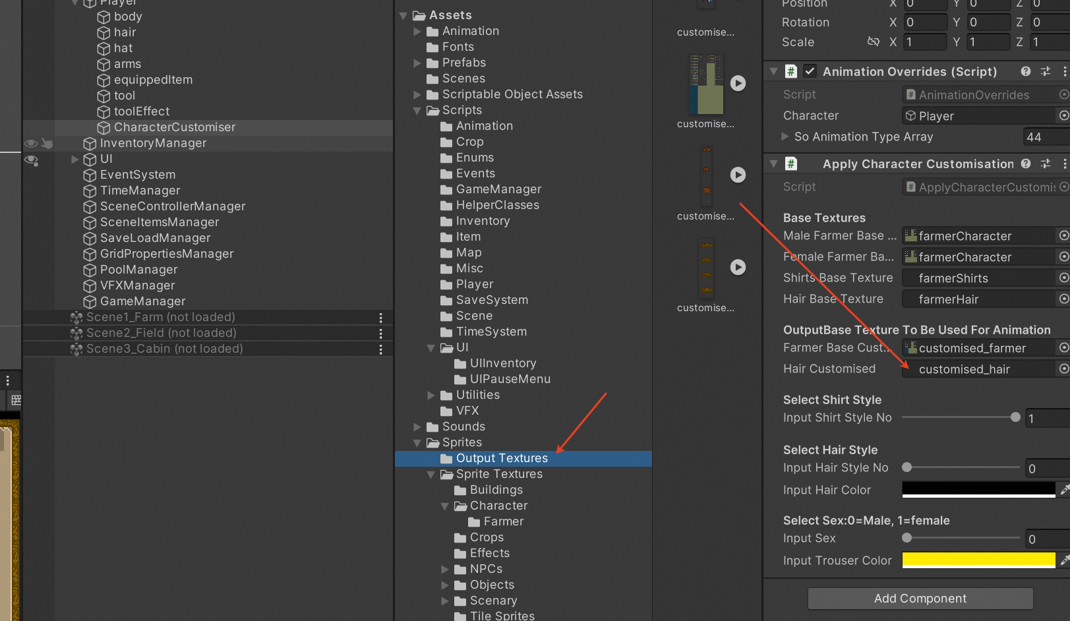The height and width of the screenshot is (621, 1070).
Task: Open Animation Overrides preset settings icon
Action: click(1046, 71)
